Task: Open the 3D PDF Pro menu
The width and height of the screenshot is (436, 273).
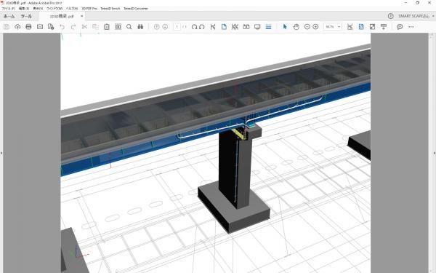Action: point(89,9)
